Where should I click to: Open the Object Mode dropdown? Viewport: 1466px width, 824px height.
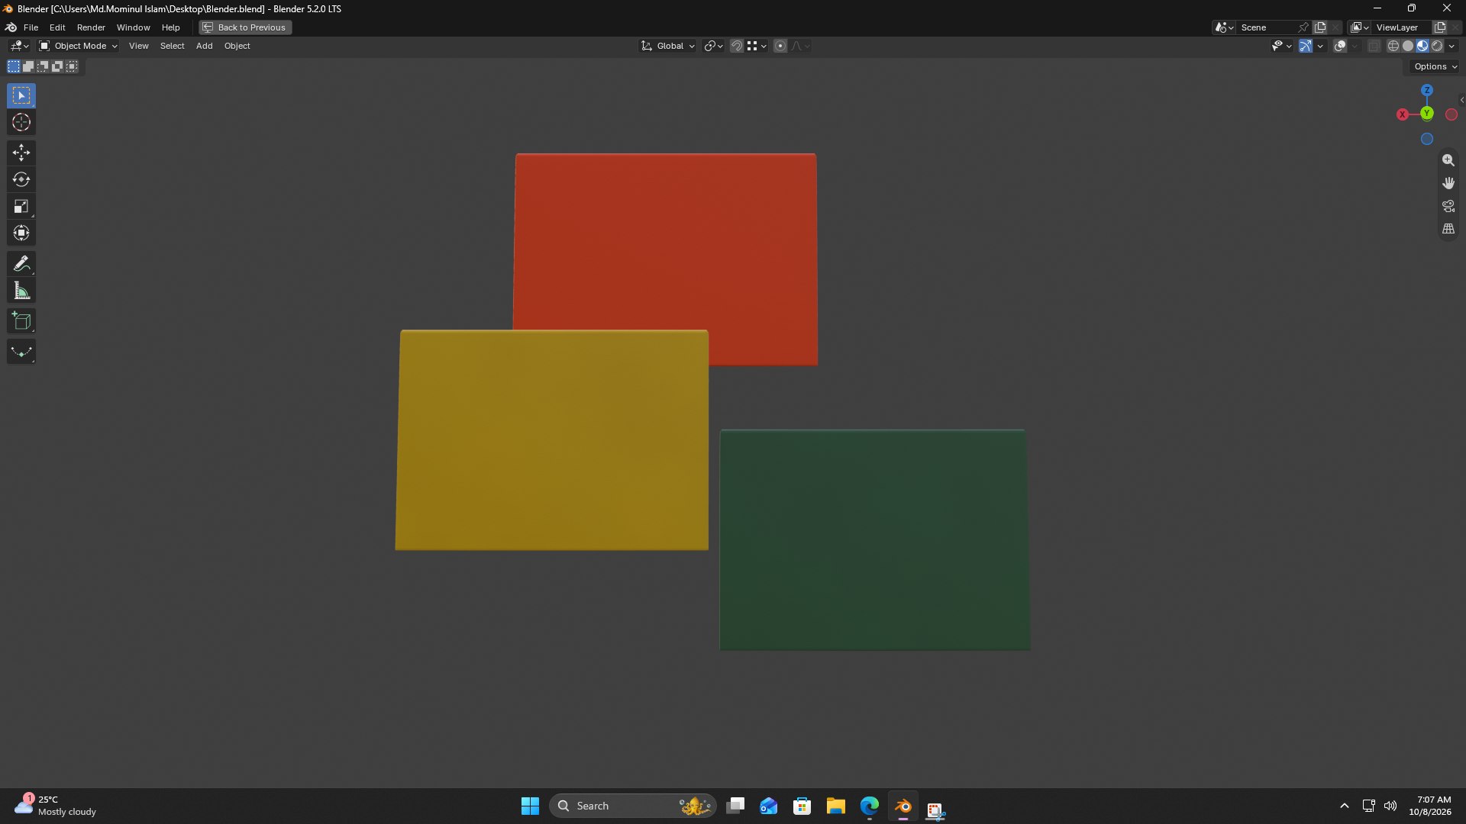(79, 46)
